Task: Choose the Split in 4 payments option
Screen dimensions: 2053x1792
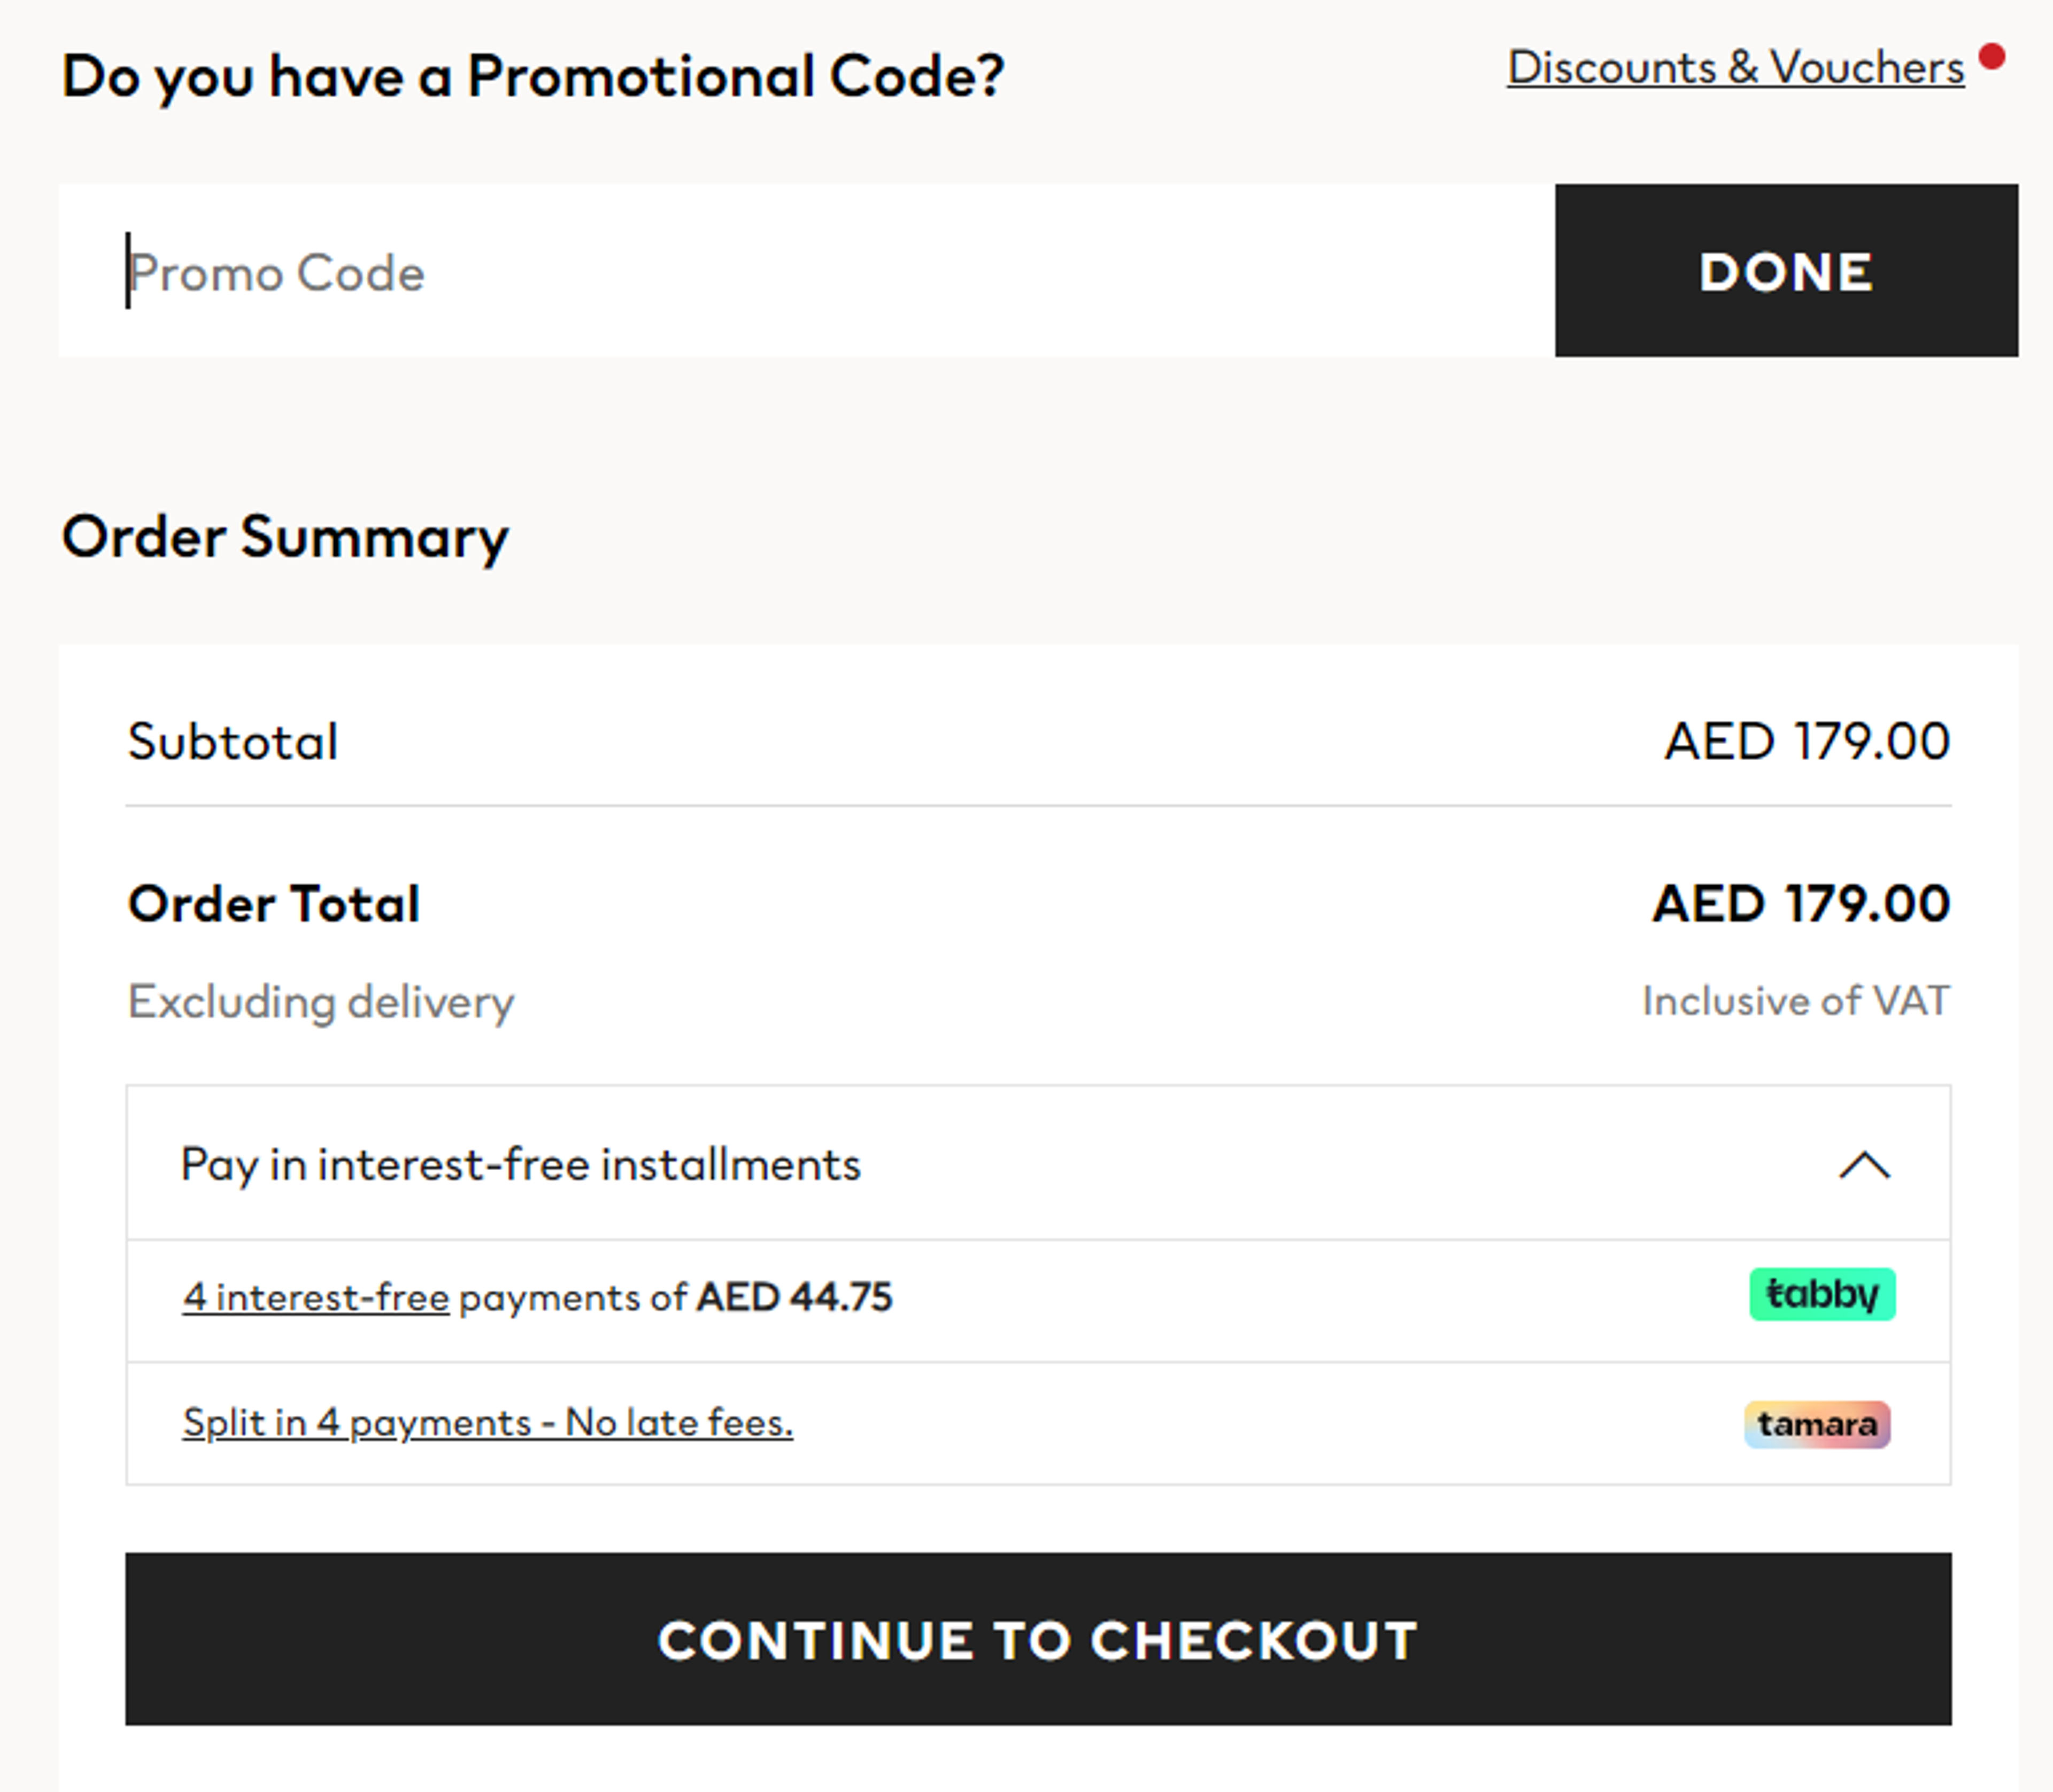Action: pos(487,1423)
